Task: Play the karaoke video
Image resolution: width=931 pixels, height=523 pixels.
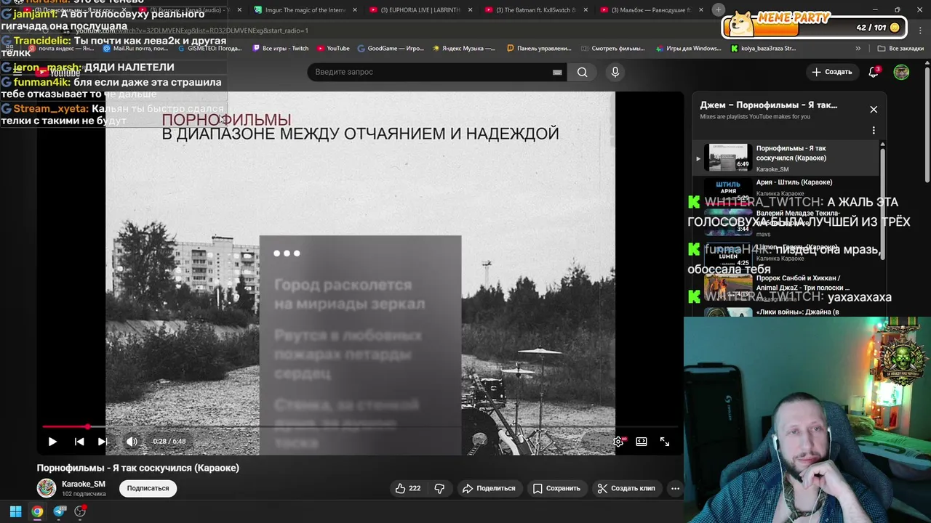Action: click(x=52, y=441)
